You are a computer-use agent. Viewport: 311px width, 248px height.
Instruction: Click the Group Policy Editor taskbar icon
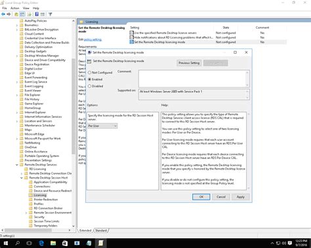point(100,243)
